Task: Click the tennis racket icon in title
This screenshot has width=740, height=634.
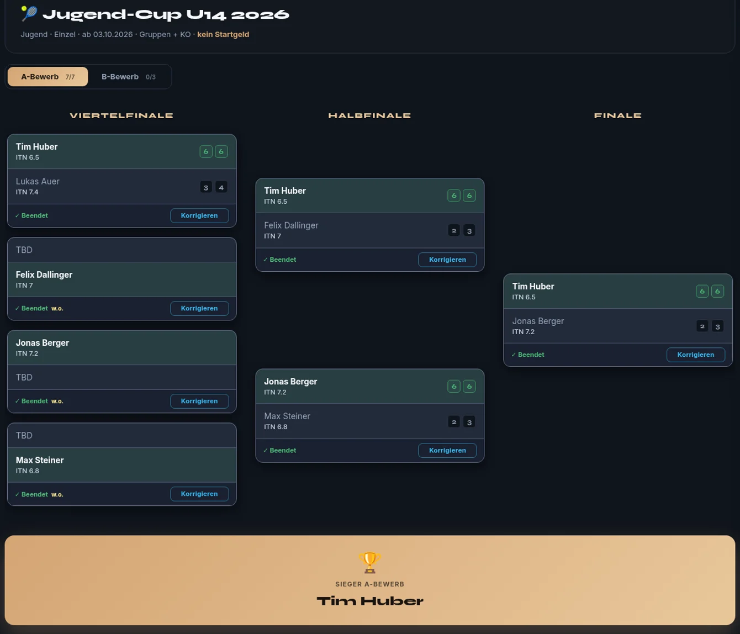Action: coord(29,13)
